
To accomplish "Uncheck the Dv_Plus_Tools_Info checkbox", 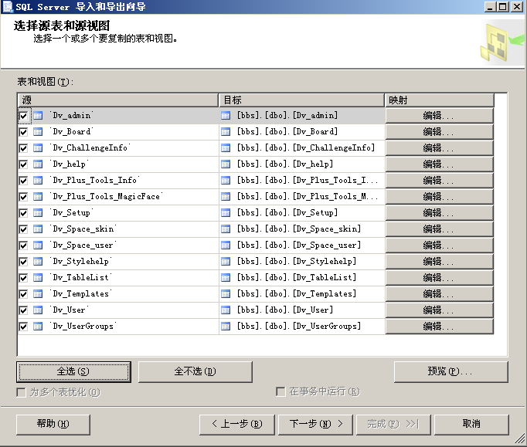I will coord(23,181).
